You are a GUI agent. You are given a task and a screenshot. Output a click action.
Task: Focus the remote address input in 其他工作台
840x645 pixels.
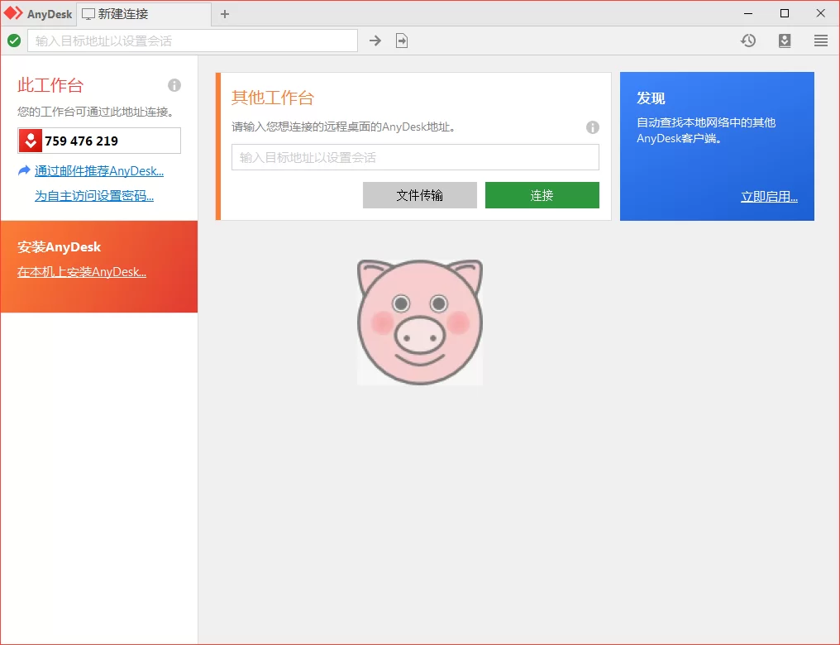[415, 157]
